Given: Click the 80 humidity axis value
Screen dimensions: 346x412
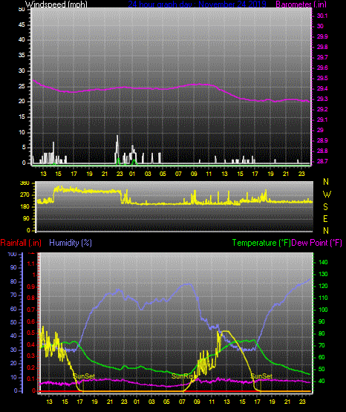Looking at the screenshot, I should point(13,281).
